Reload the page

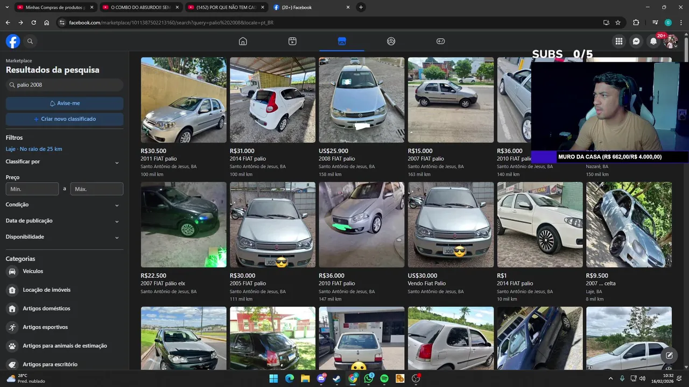coord(33,23)
